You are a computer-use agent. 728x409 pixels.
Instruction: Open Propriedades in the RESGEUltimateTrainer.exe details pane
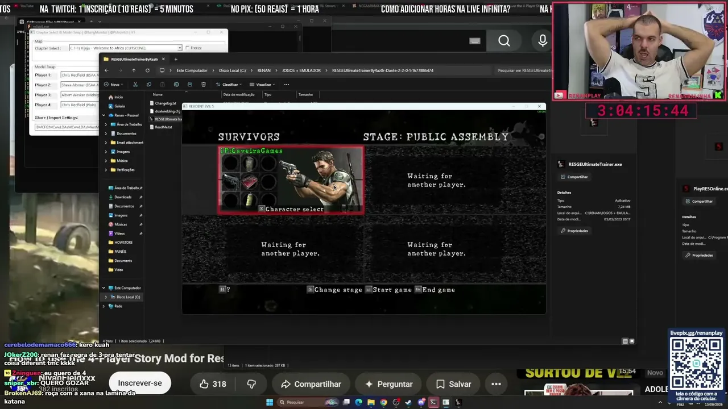574,231
